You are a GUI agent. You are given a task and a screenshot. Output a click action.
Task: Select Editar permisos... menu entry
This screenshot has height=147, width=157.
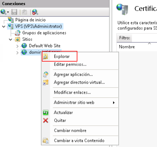coord(70,64)
